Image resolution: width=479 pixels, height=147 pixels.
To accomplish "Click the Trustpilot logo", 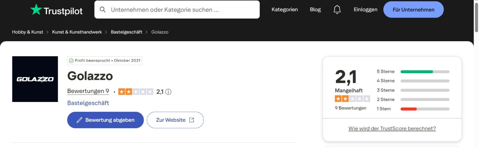I will [x=56, y=10].
